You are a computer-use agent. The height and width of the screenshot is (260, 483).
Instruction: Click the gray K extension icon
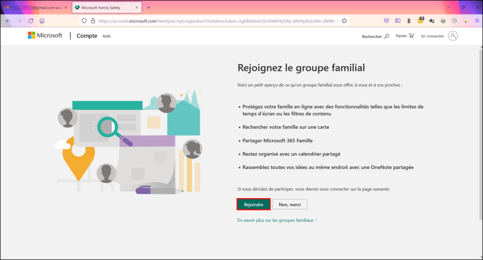(454, 21)
